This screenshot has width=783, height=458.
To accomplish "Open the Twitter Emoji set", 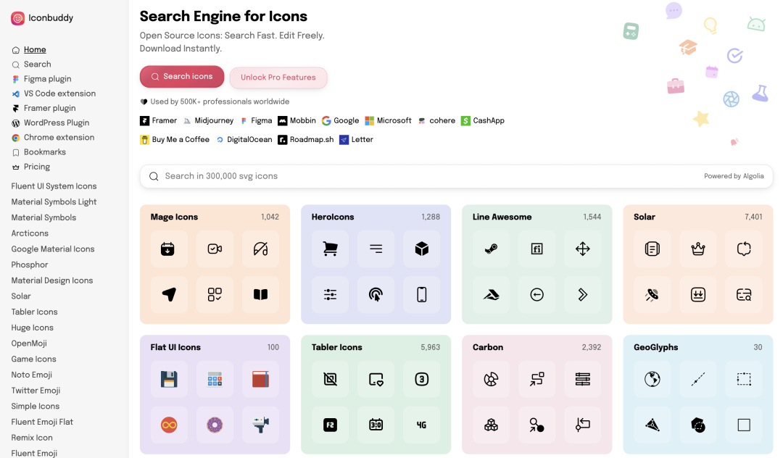I will tap(36, 391).
